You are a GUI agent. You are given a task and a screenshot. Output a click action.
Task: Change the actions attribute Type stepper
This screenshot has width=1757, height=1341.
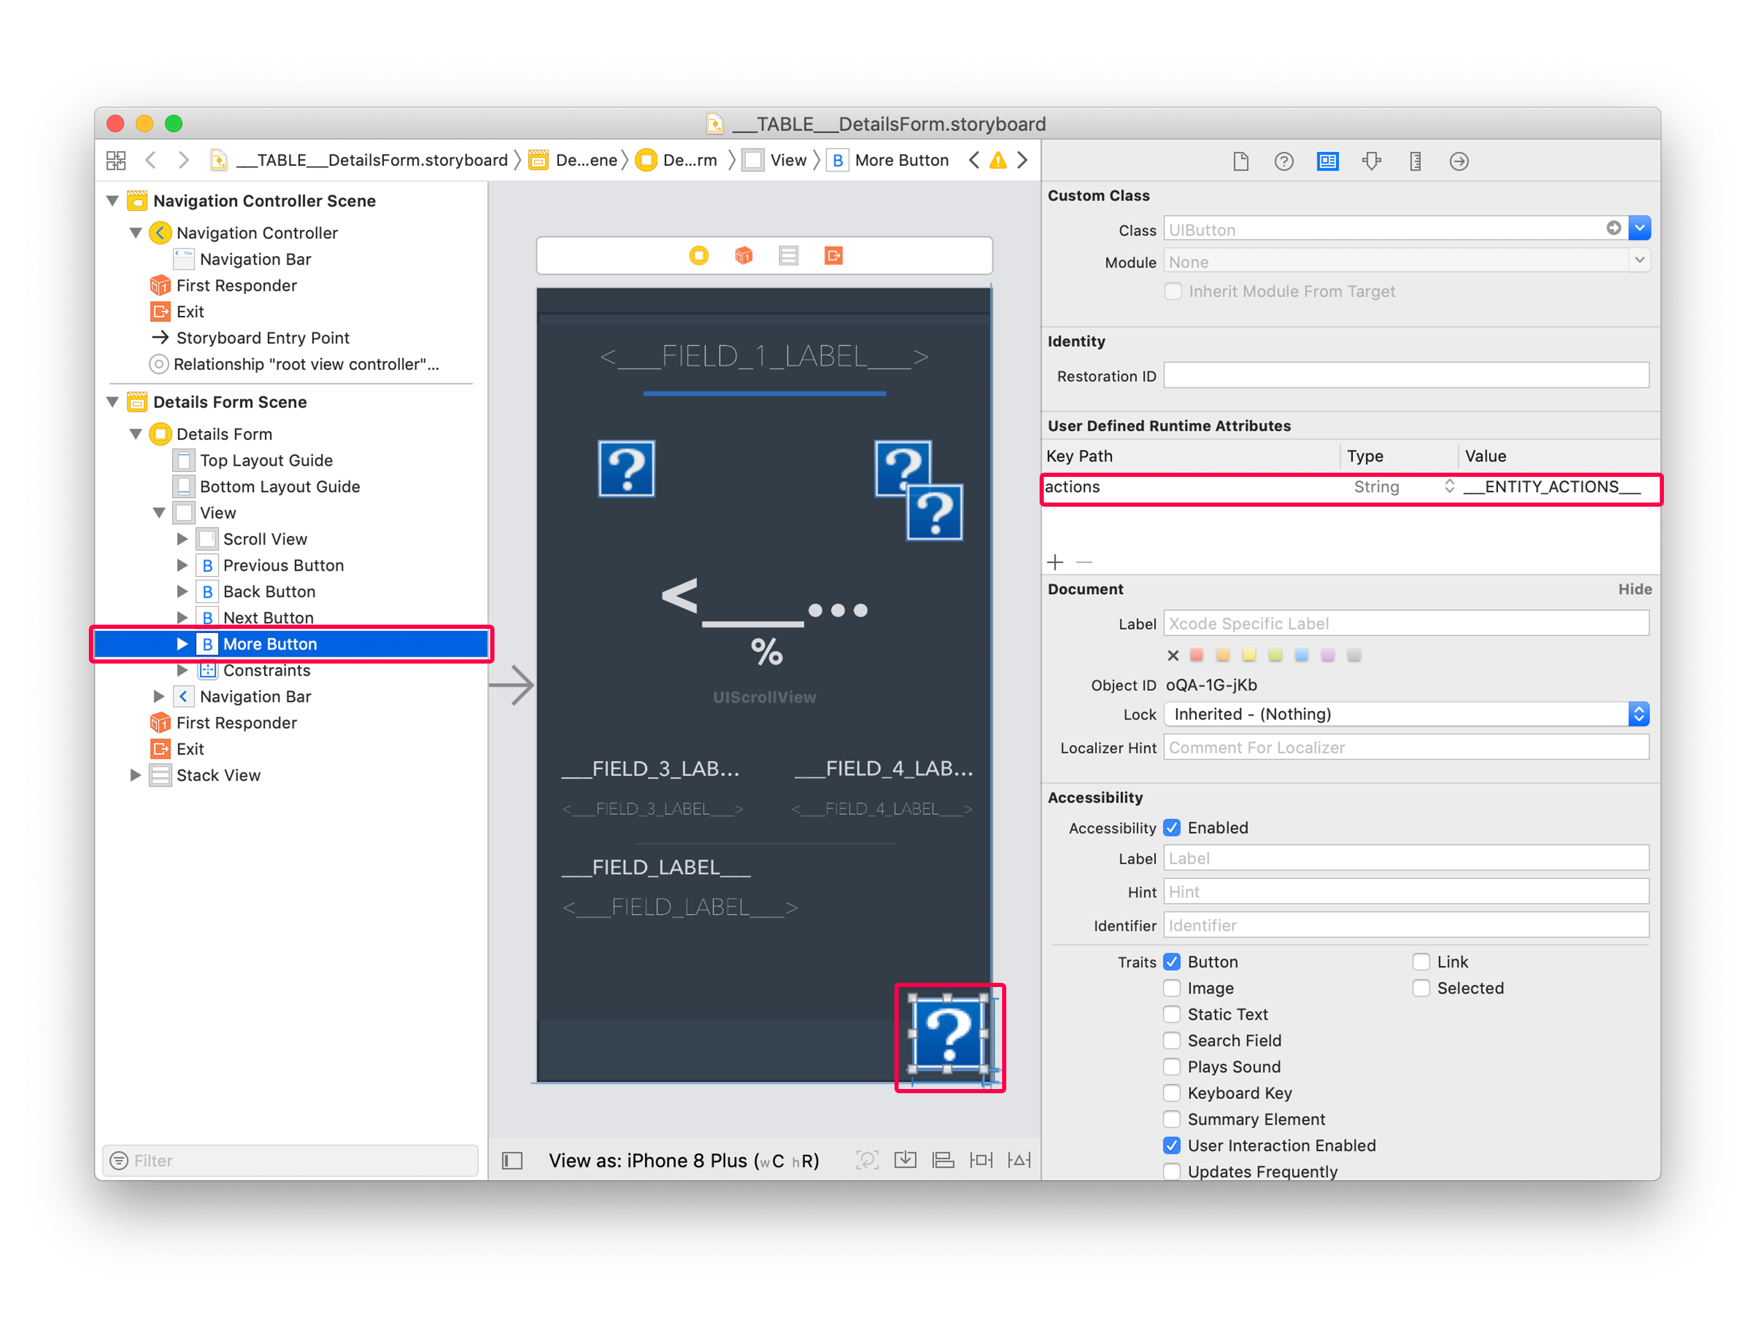pos(1449,486)
